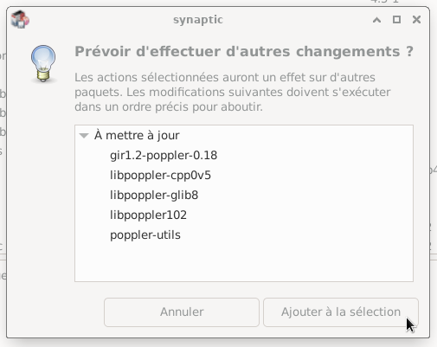Collapse the 'À mettre à jour' disclosure triangle
The height and width of the screenshot is (347, 437).
pos(84,136)
